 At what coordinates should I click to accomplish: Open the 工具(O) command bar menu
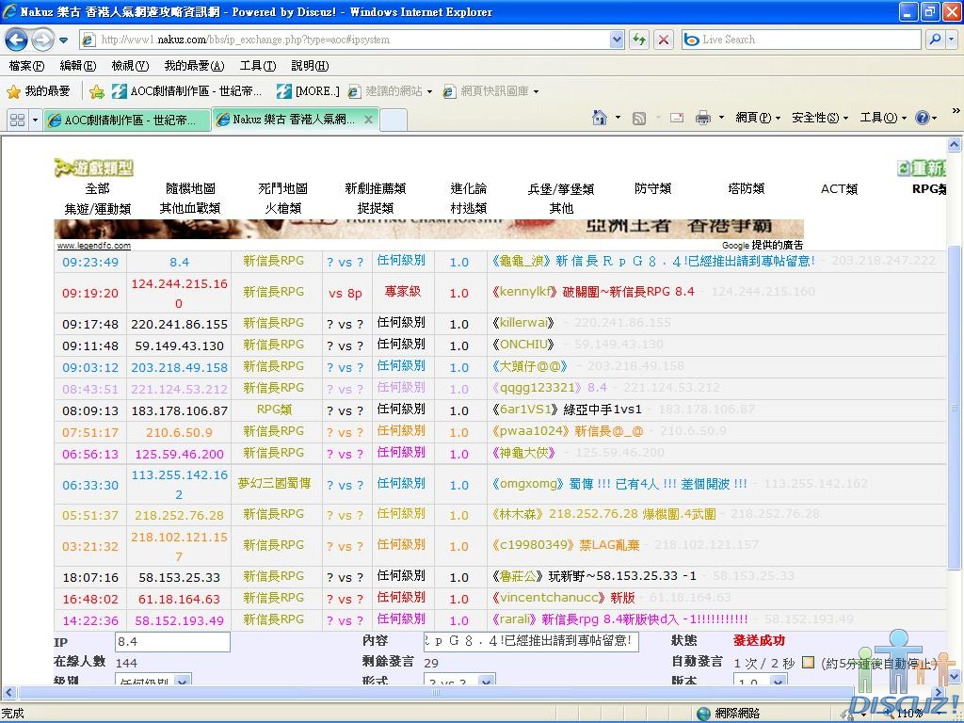coord(882,118)
